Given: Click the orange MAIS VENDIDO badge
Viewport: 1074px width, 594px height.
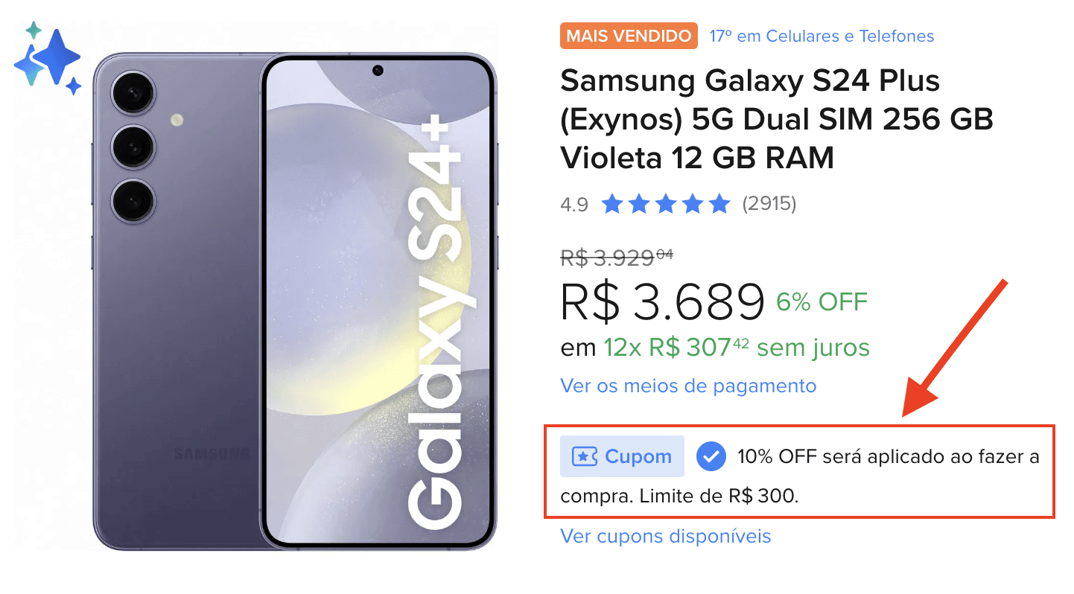Looking at the screenshot, I should coord(629,36).
